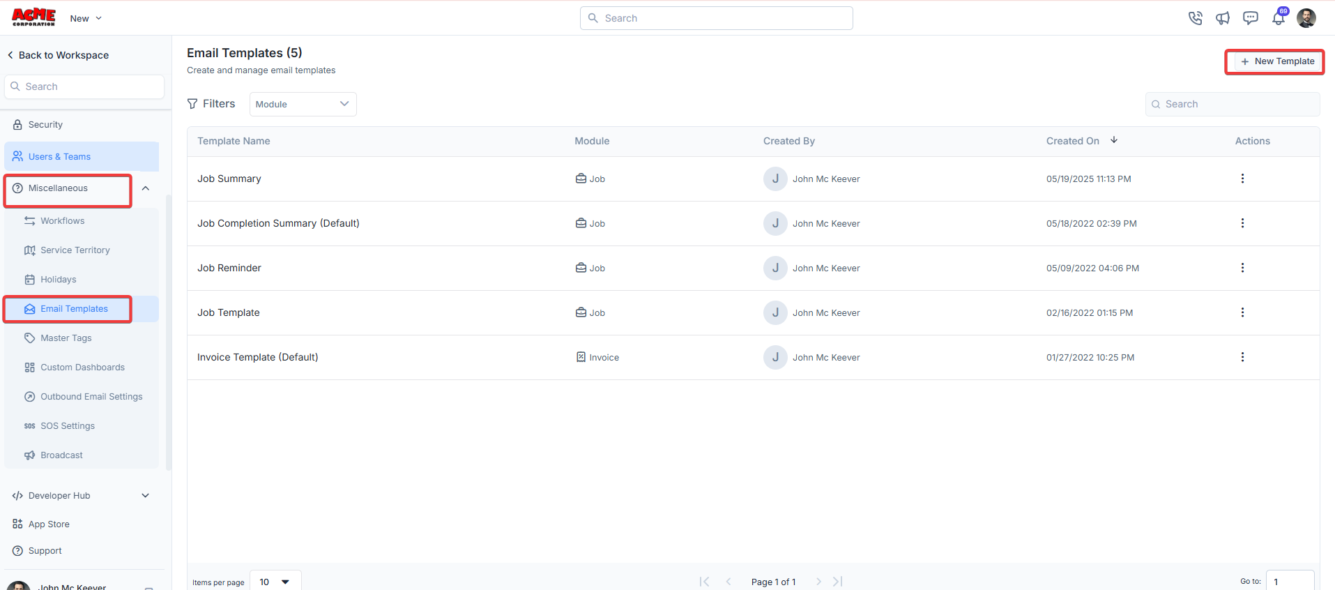Open the notifications bell
The width and height of the screenshot is (1335, 590).
coord(1279,18)
